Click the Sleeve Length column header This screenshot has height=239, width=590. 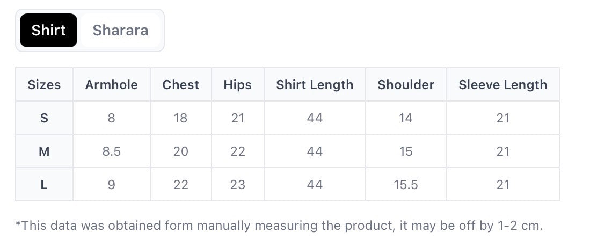click(x=502, y=85)
